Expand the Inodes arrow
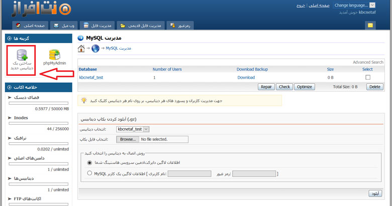Viewport: 392px width, 206px height. click(10, 118)
